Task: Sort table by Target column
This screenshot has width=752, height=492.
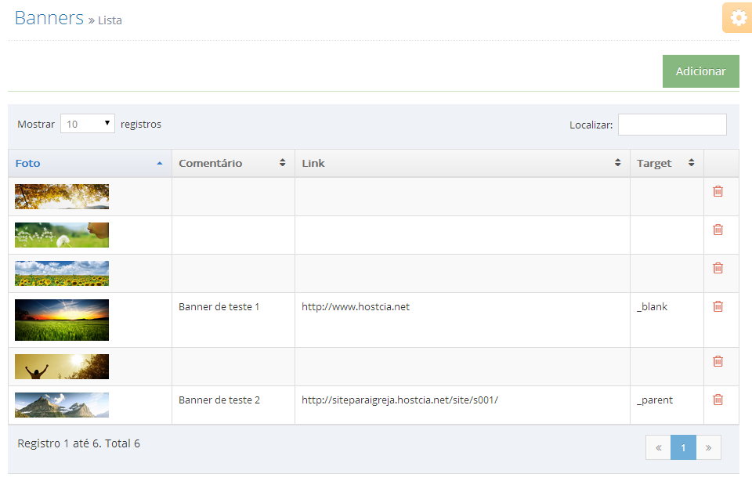Action: tap(667, 164)
